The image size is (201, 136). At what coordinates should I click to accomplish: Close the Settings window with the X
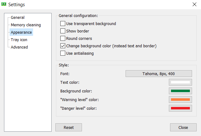[194, 4]
